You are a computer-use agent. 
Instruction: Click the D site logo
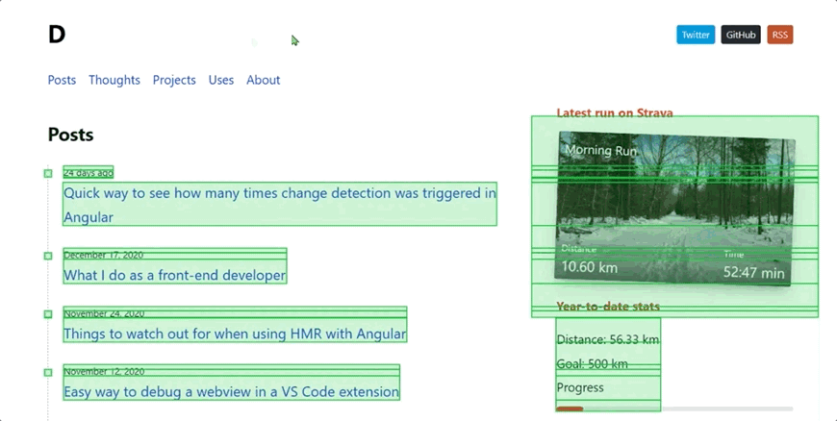(x=57, y=35)
